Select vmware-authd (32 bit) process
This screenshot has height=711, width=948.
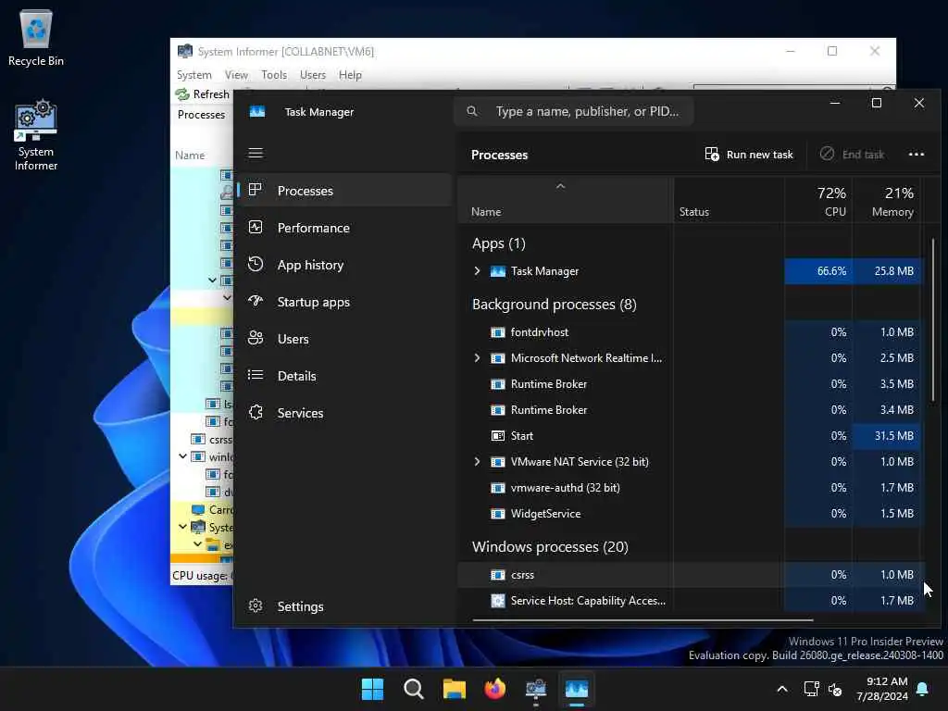[689, 488]
